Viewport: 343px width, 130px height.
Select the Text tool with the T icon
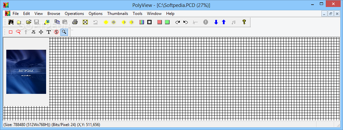coord(49,32)
